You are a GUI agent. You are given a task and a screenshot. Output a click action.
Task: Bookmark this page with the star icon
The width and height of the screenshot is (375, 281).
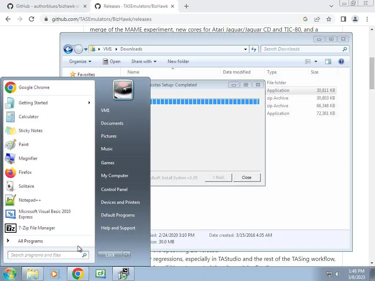[329, 19]
